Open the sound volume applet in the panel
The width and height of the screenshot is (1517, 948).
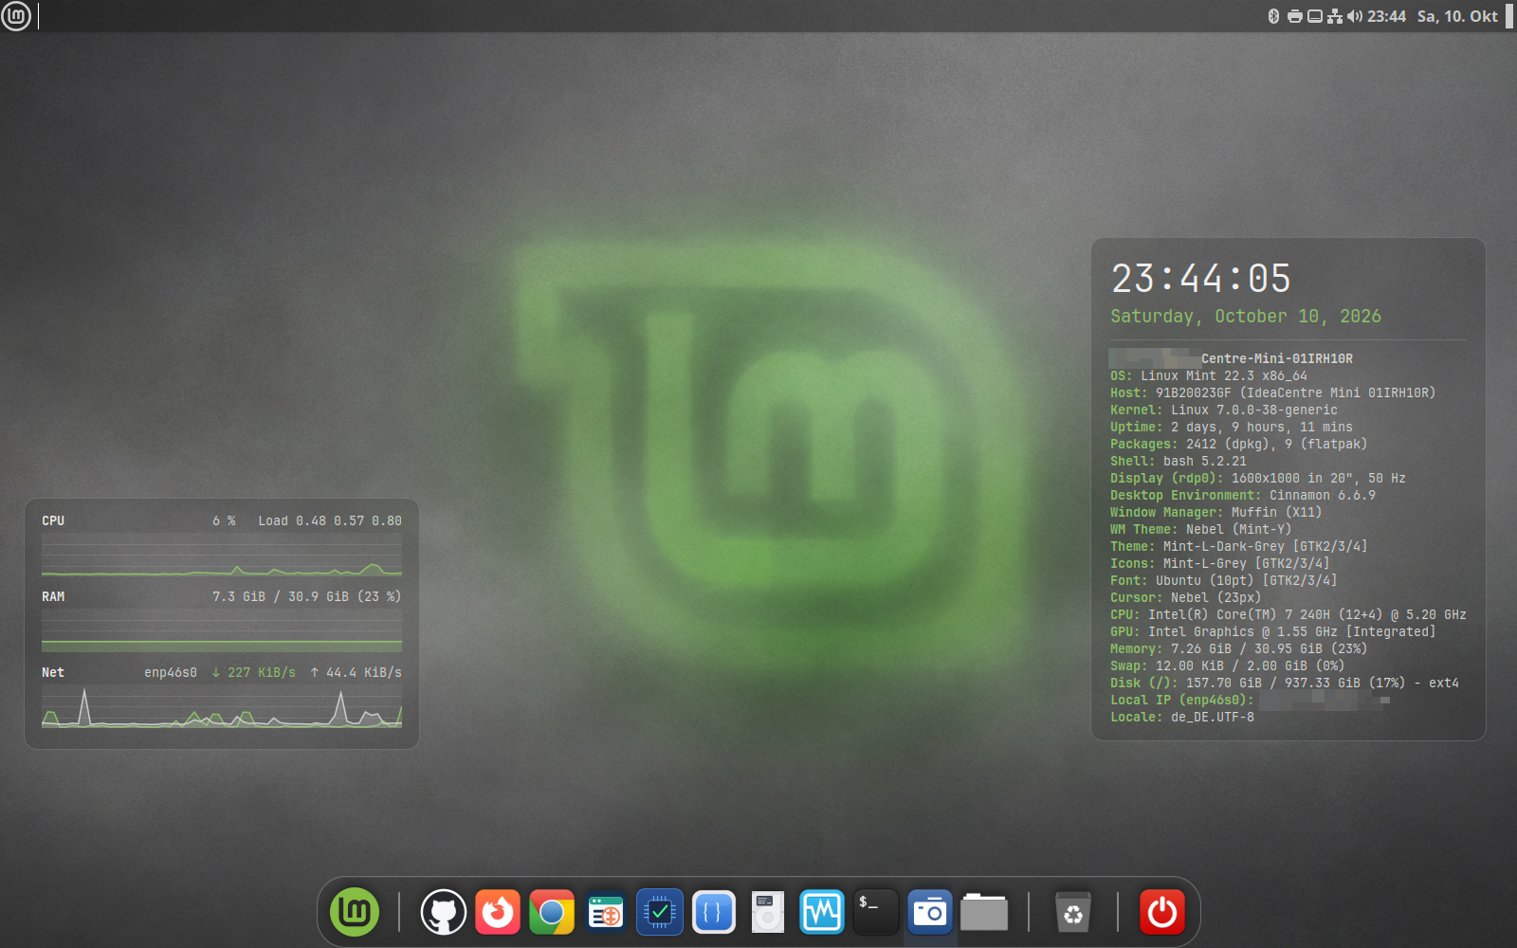(x=1355, y=16)
